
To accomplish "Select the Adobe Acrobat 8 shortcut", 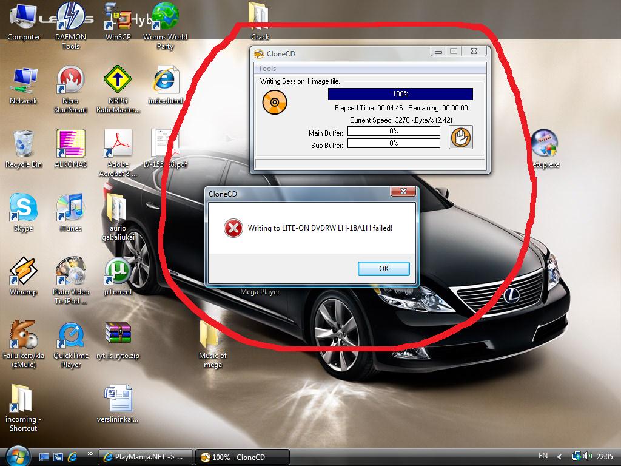I will pyautogui.click(x=118, y=153).
